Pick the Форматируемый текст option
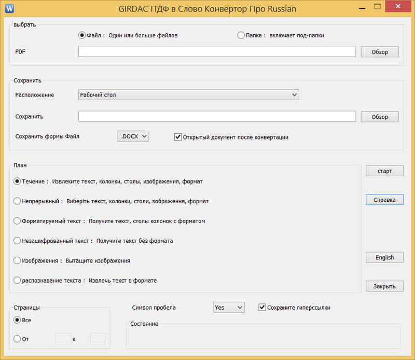The image size is (415, 360). pos(18,220)
